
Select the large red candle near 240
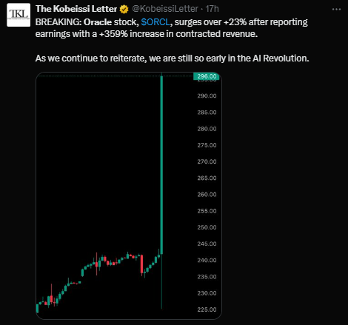pos(142,264)
